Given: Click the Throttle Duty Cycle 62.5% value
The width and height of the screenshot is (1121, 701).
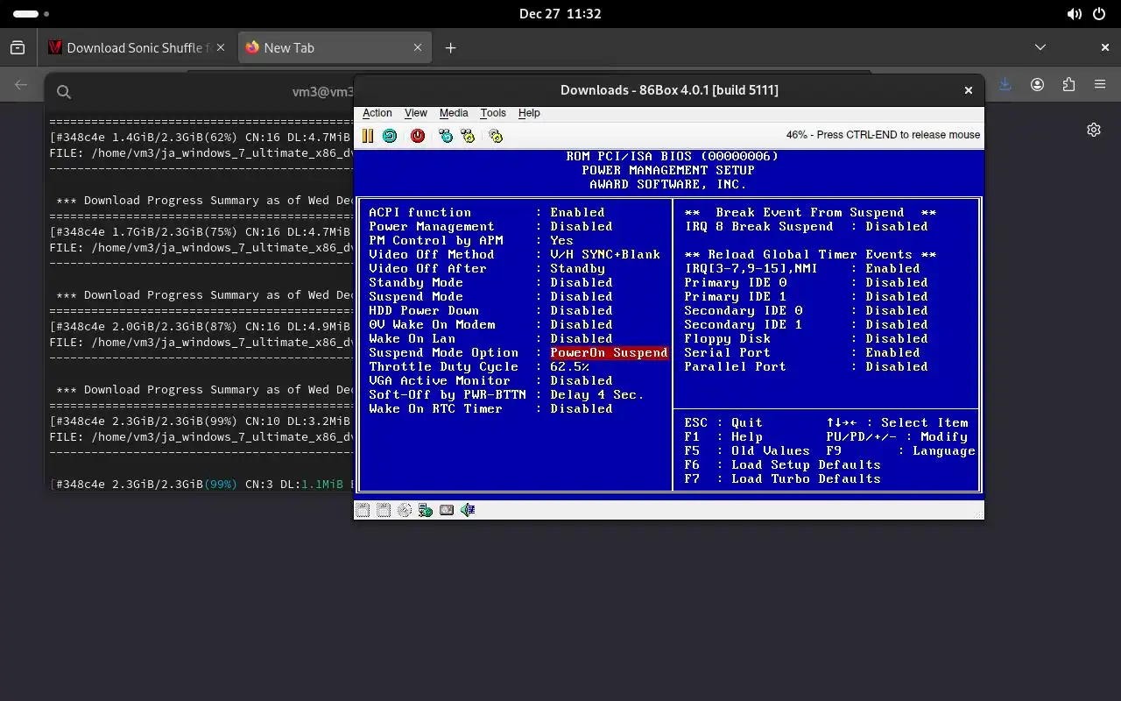Looking at the screenshot, I should point(569,367).
